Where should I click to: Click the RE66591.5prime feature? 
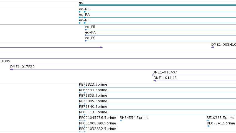coord(158,93)
